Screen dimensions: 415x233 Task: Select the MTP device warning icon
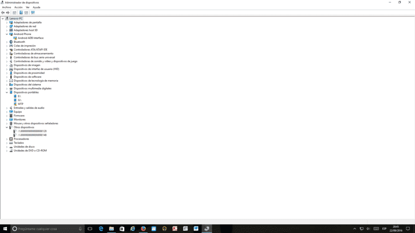tap(15, 104)
